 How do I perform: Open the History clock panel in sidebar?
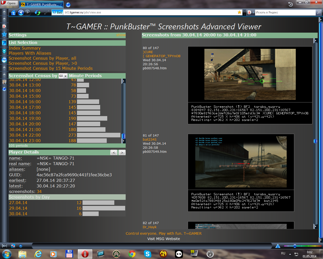[4, 60]
